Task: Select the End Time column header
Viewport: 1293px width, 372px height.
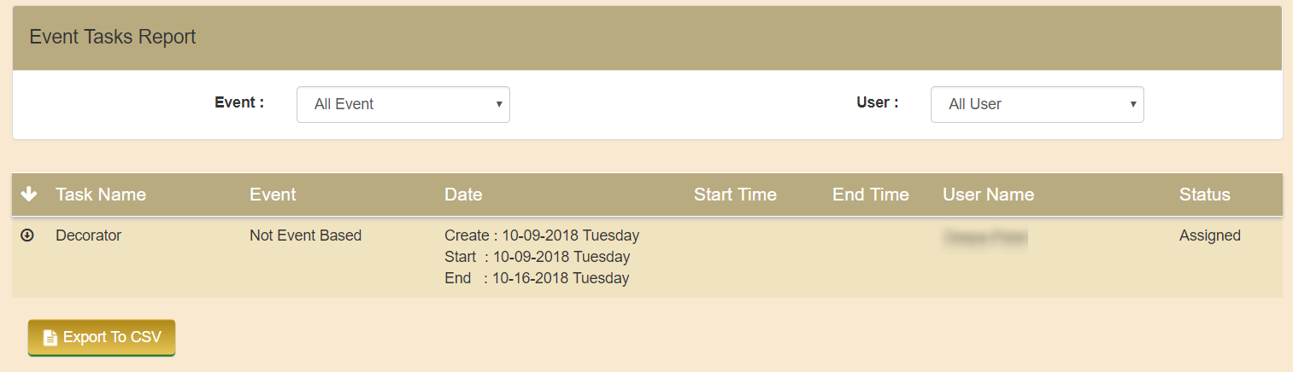Action: [x=871, y=195]
